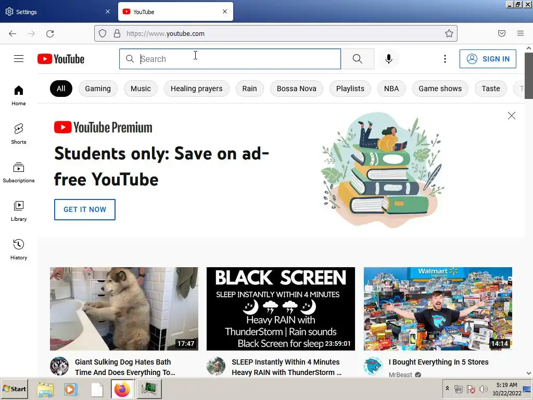
Task: Click the MrBeast channel avatar
Action: 373,366
